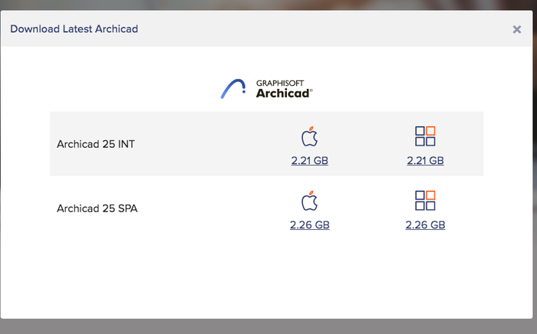Select the Windows icon in the SPA row
The width and height of the screenshot is (537, 334).
click(425, 201)
